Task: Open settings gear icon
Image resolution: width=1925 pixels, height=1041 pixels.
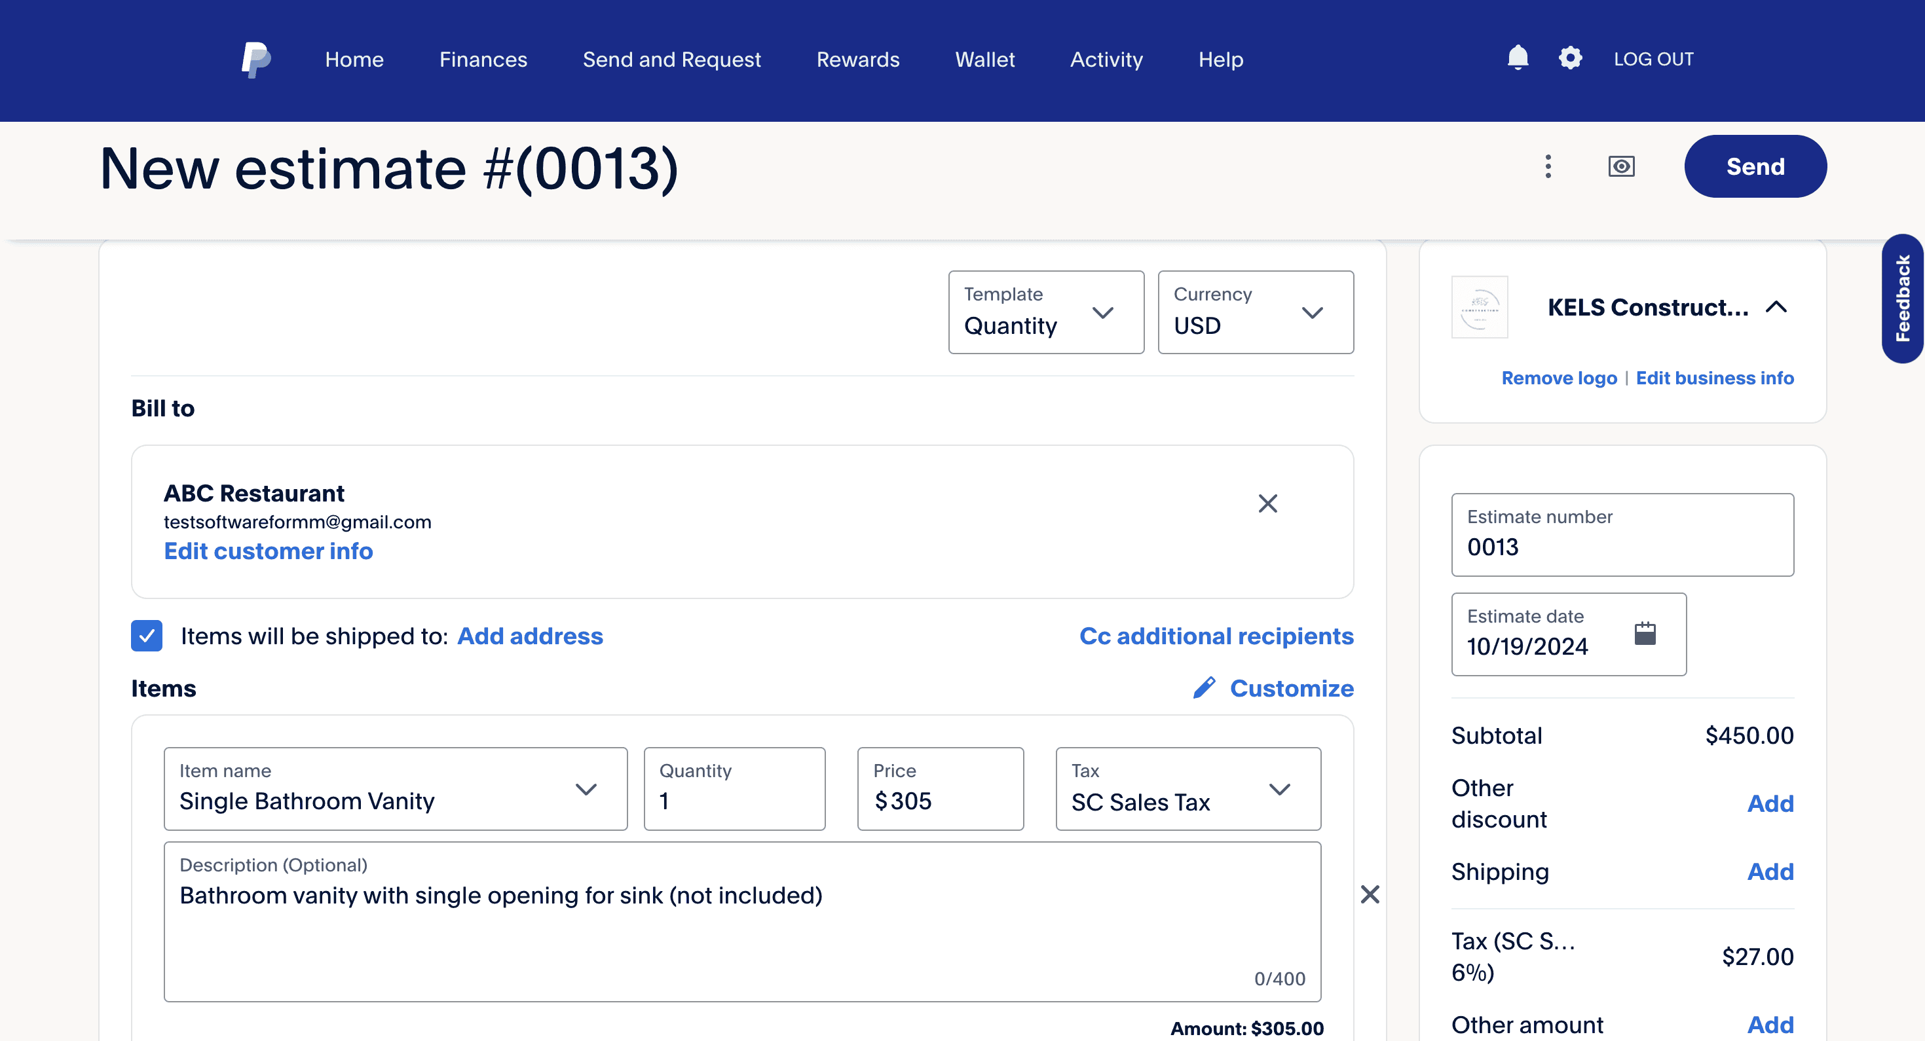Action: [x=1570, y=58]
